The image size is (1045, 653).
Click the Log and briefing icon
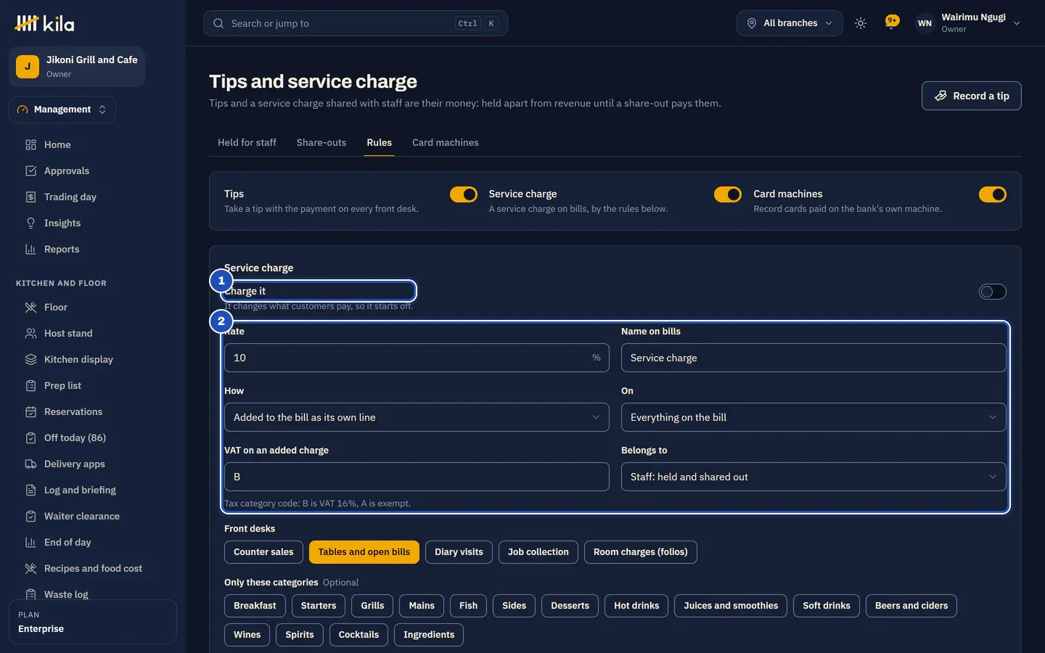point(30,490)
